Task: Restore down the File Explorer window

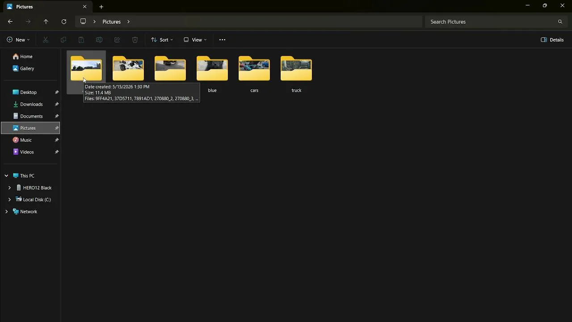Action: click(545, 5)
